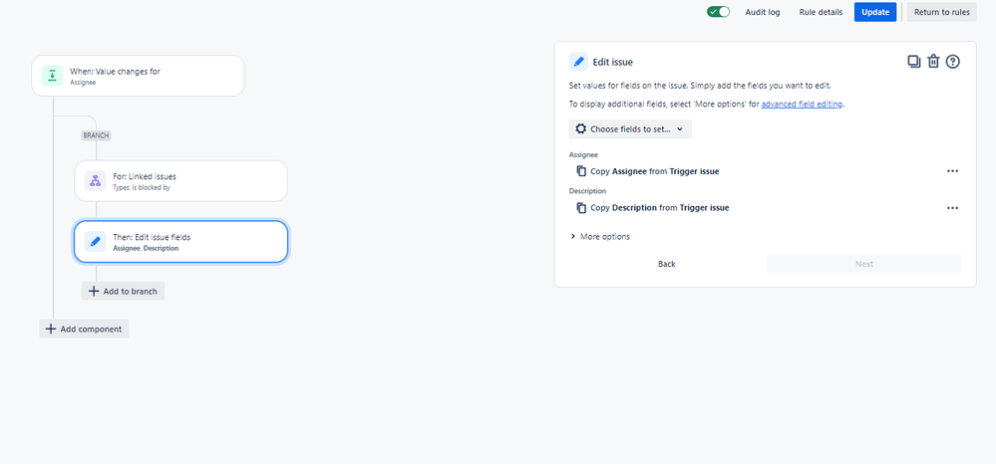Click the plus icon beside Add to branch
Viewport: 996px width, 464px height.
coord(94,292)
